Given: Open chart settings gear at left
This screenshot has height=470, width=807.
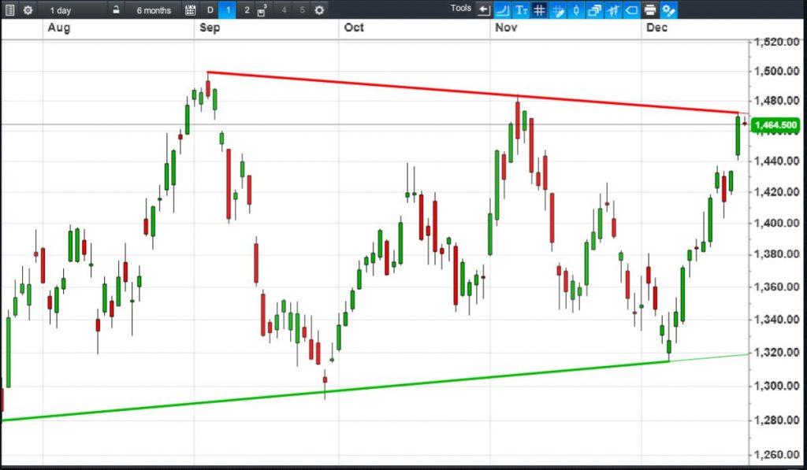Looking at the screenshot, I should (28, 9).
